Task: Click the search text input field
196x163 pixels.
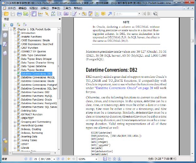Action: tap(127, 14)
